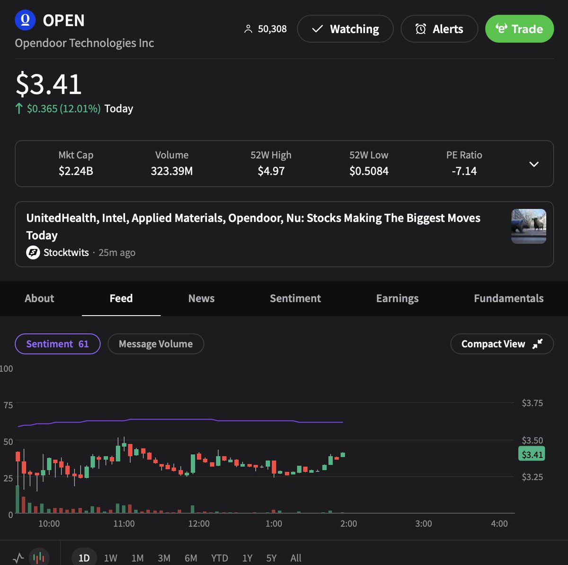Image resolution: width=568 pixels, height=565 pixels.
Task: Open the Sentiment tab
Action: point(295,298)
